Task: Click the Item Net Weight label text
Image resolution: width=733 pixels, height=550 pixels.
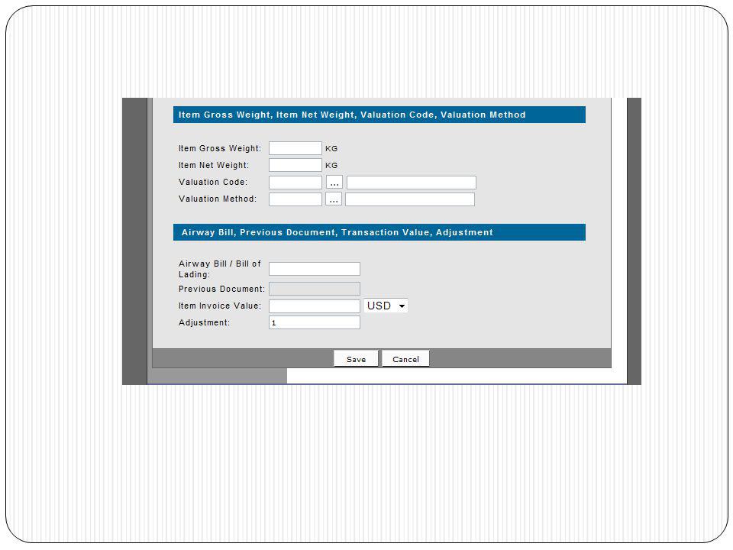Action: click(x=214, y=165)
